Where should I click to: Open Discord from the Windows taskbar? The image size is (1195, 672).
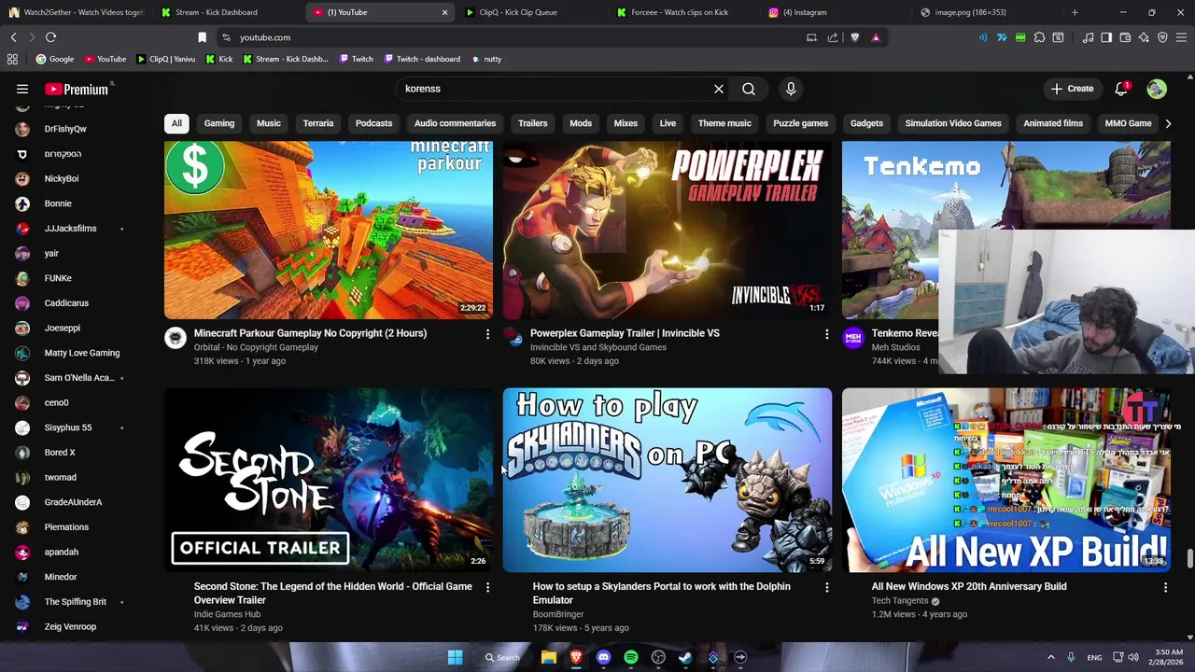[x=603, y=657]
